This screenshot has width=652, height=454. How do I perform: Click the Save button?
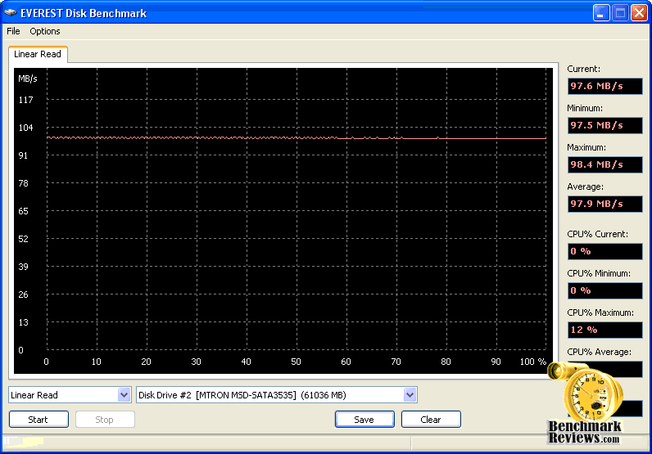coord(364,419)
